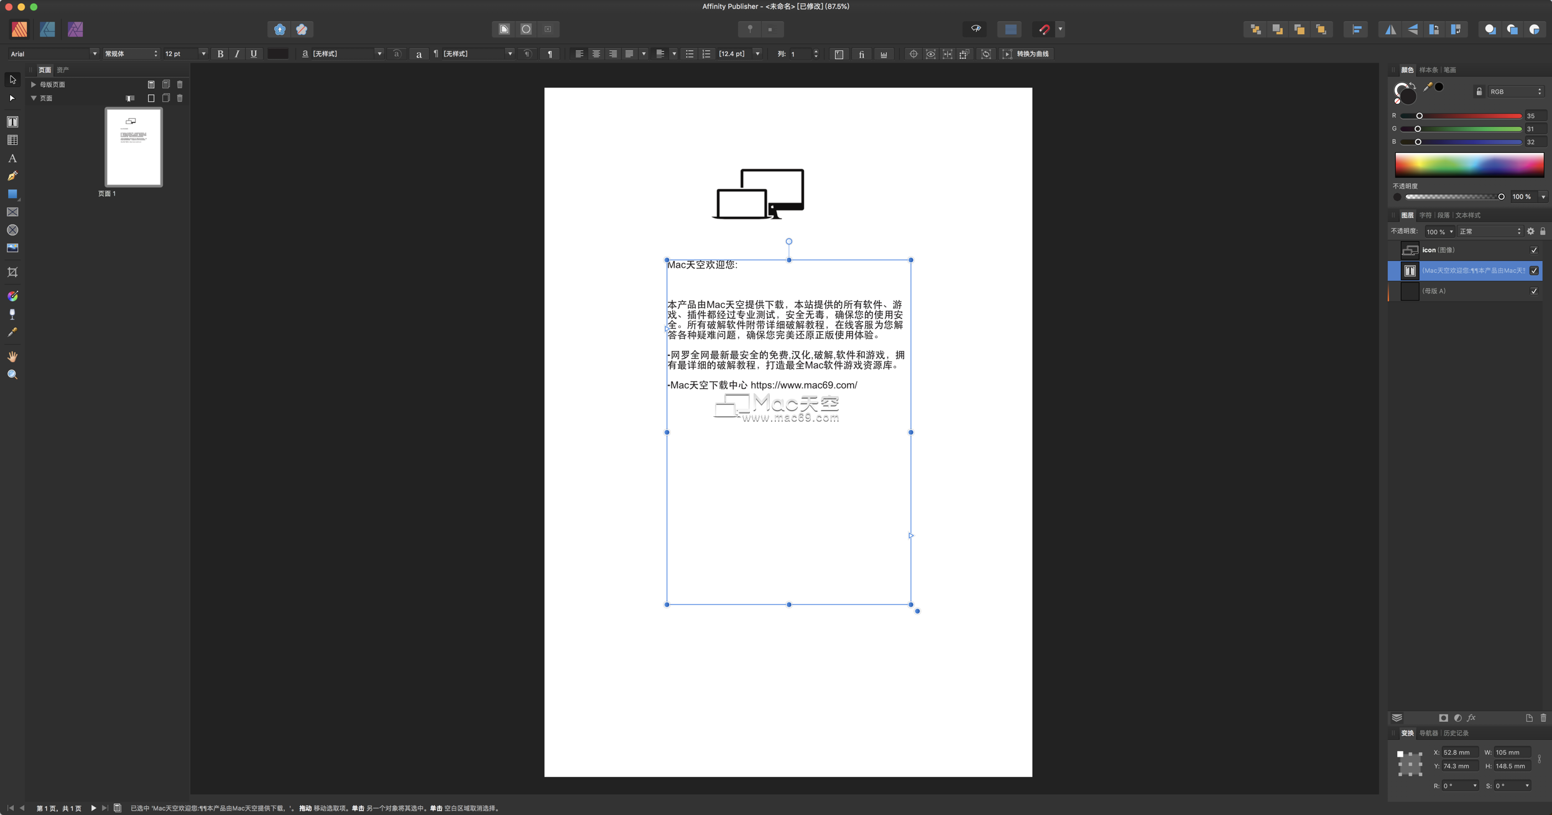The height and width of the screenshot is (815, 1552).
Task: Toggle the layer lock icon
Action: (x=1543, y=232)
